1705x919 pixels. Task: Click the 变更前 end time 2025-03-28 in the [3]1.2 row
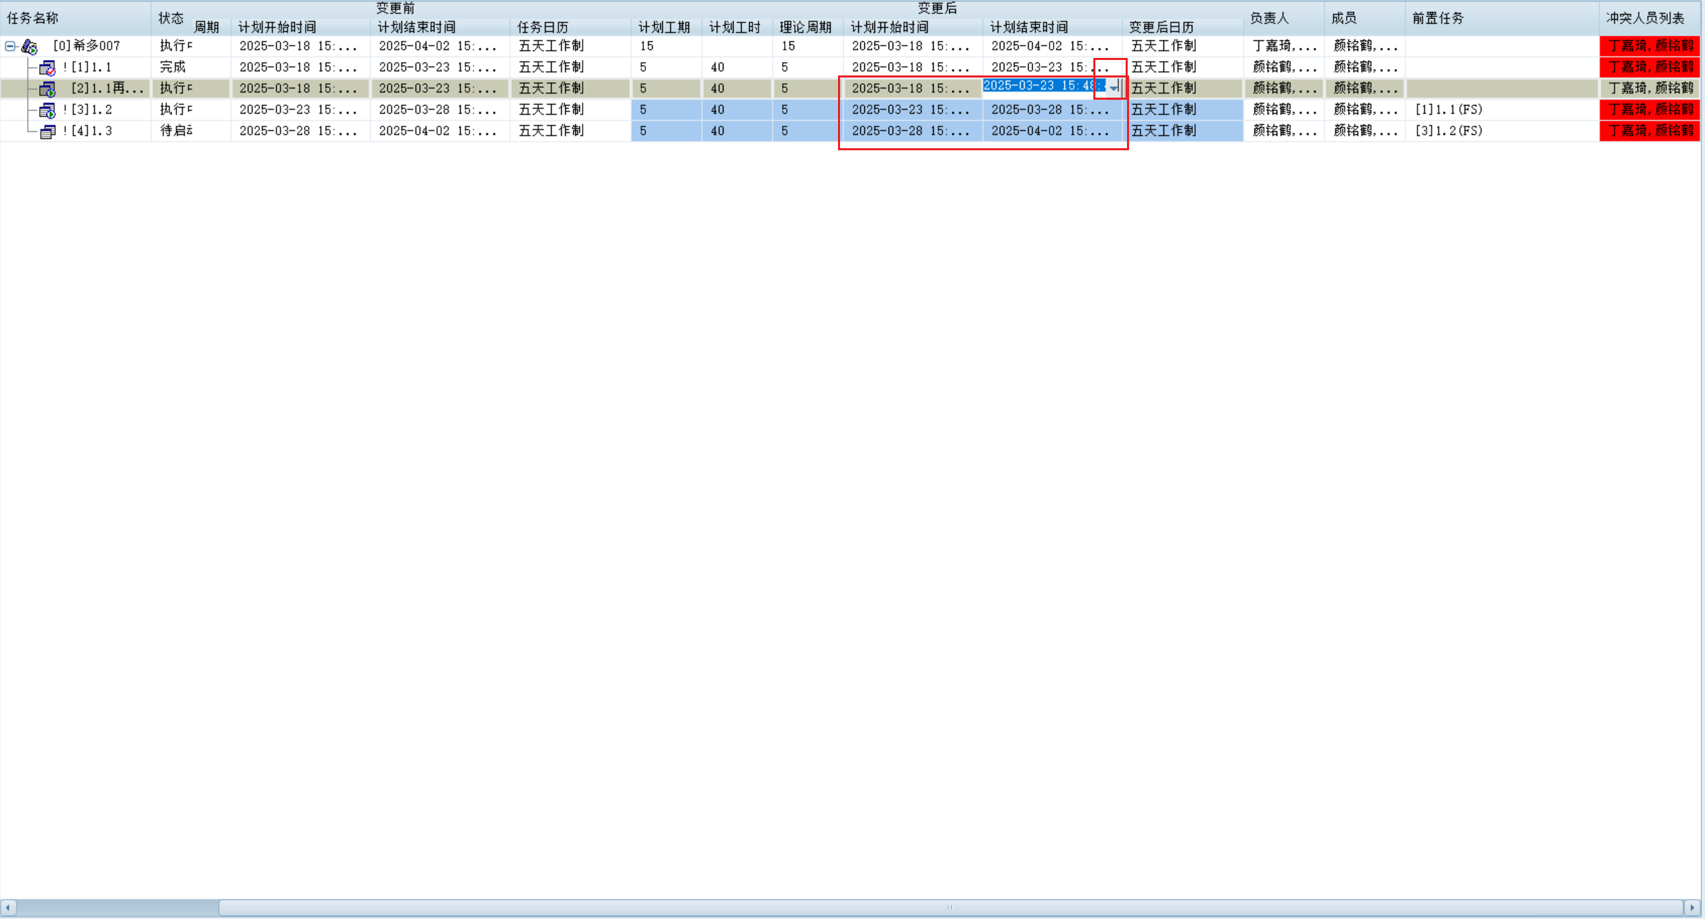440,110
